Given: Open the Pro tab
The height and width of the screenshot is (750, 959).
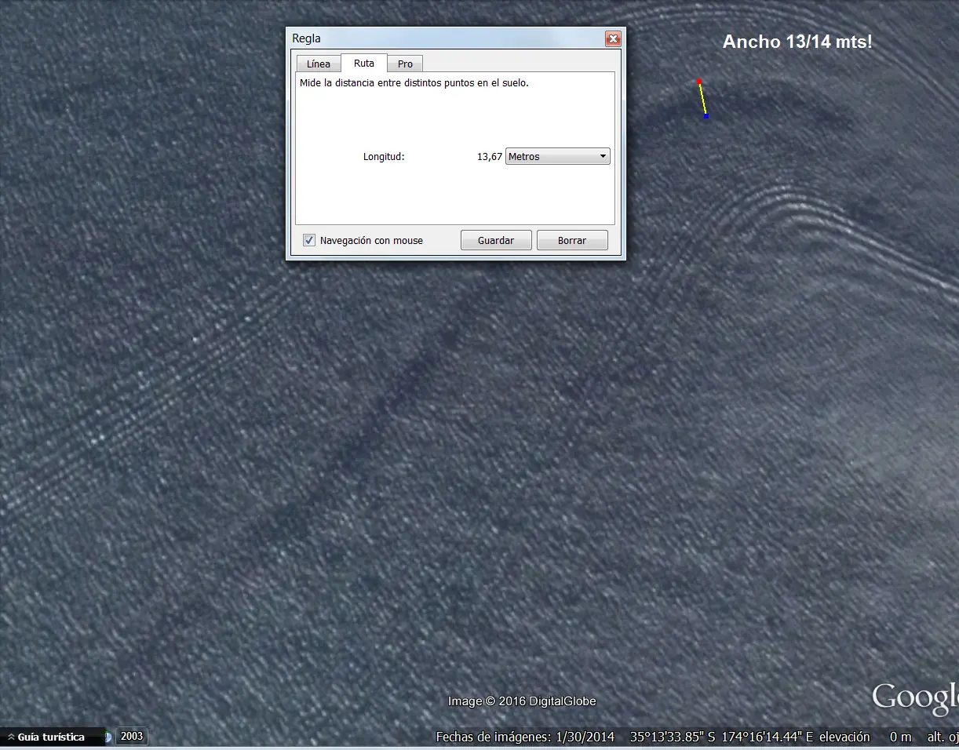Looking at the screenshot, I should 405,64.
